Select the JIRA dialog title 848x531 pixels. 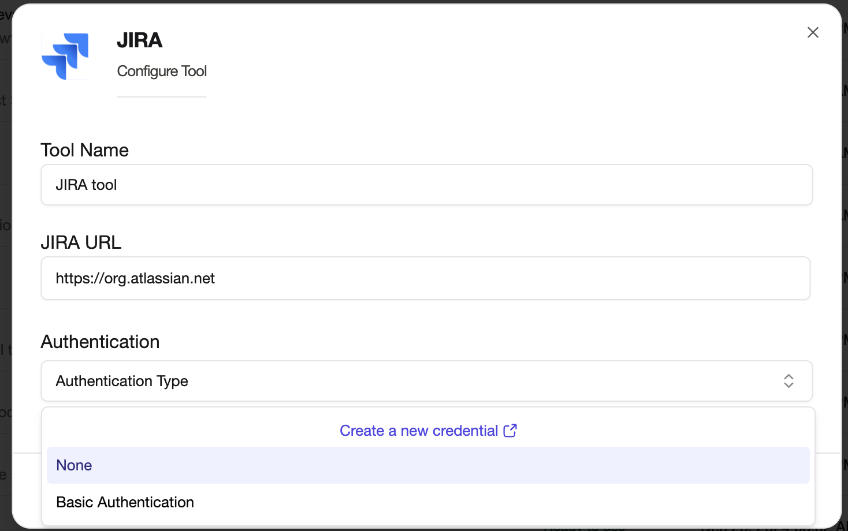click(x=140, y=40)
